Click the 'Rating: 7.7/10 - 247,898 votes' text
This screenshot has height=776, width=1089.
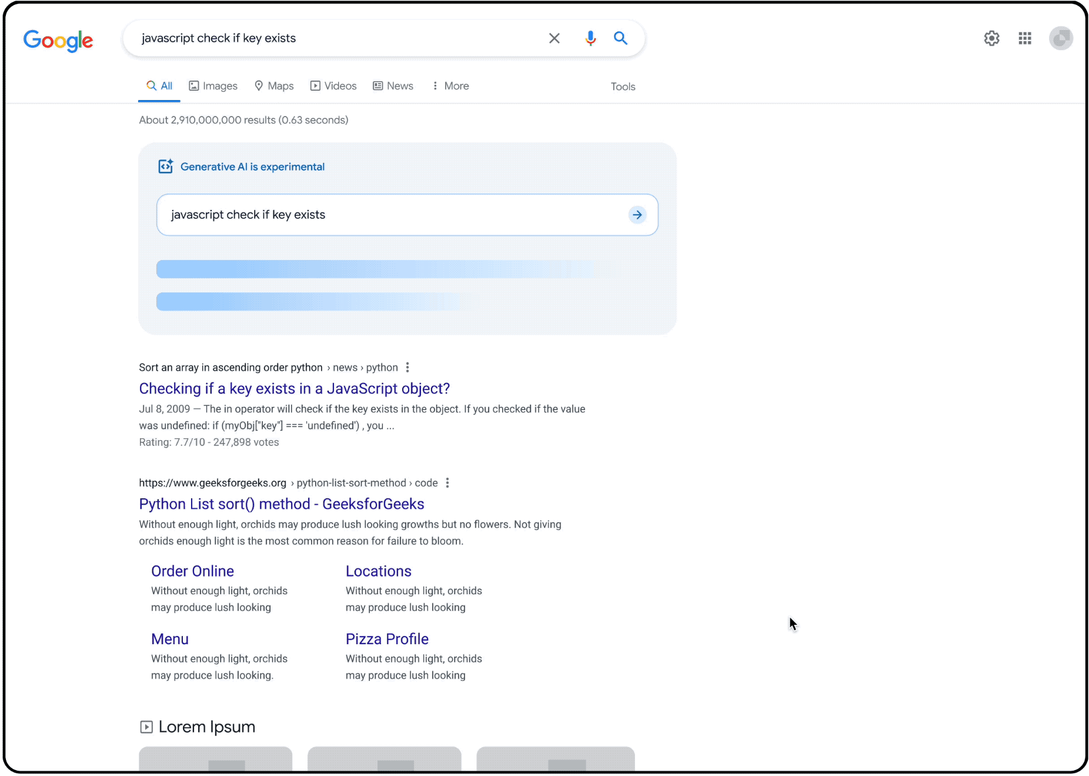209,442
